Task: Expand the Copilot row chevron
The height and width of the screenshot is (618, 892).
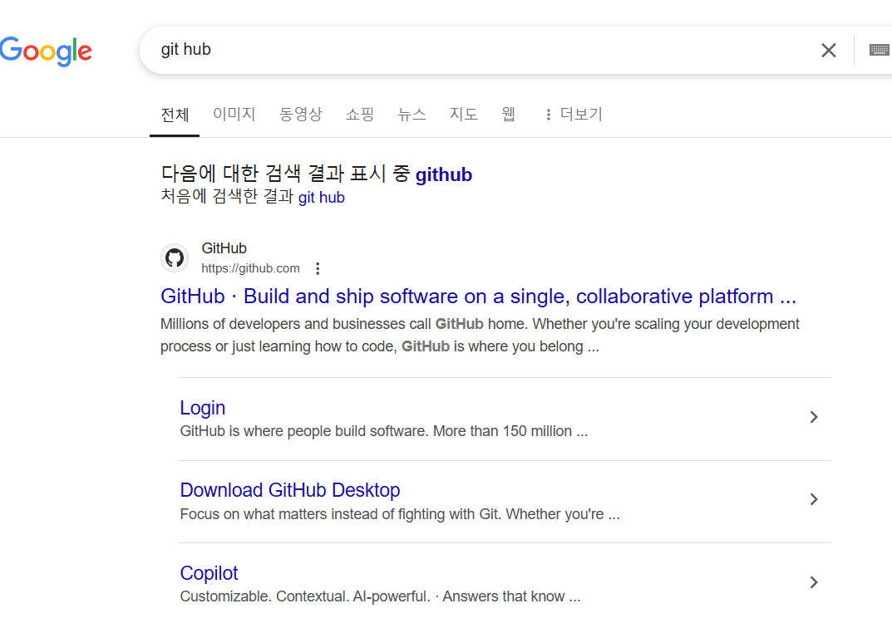Action: [814, 582]
